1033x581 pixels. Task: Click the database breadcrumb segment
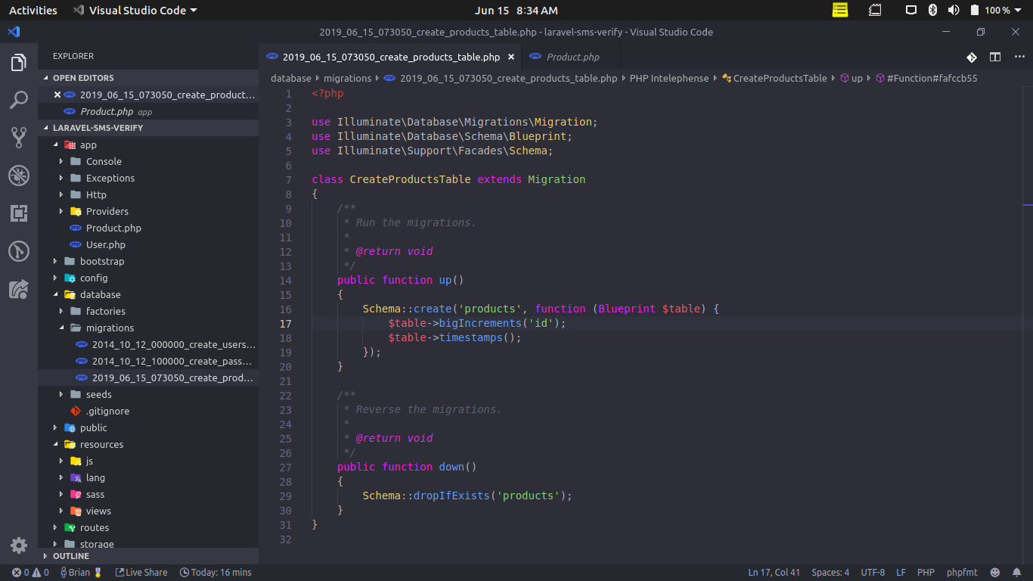point(291,78)
